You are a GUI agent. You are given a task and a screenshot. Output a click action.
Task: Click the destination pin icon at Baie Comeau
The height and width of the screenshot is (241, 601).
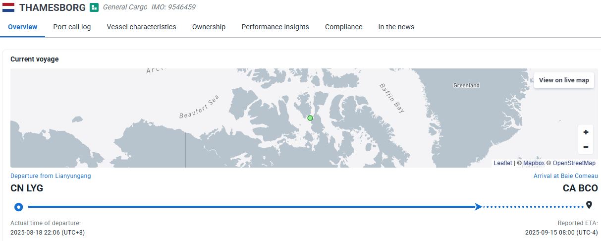589,205
